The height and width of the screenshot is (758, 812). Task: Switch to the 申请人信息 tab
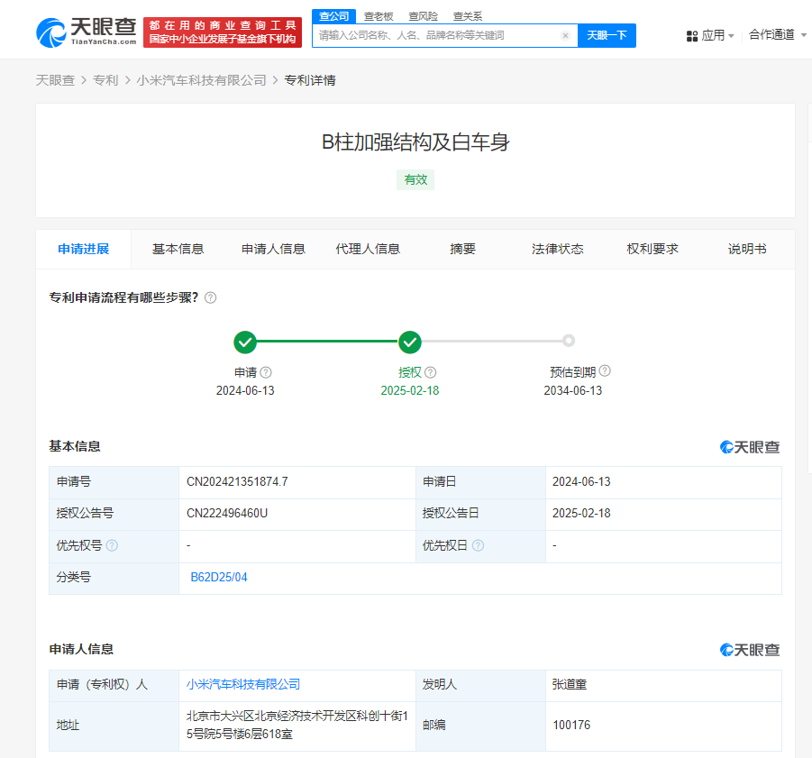pyautogui.click(x=273, y=249)
